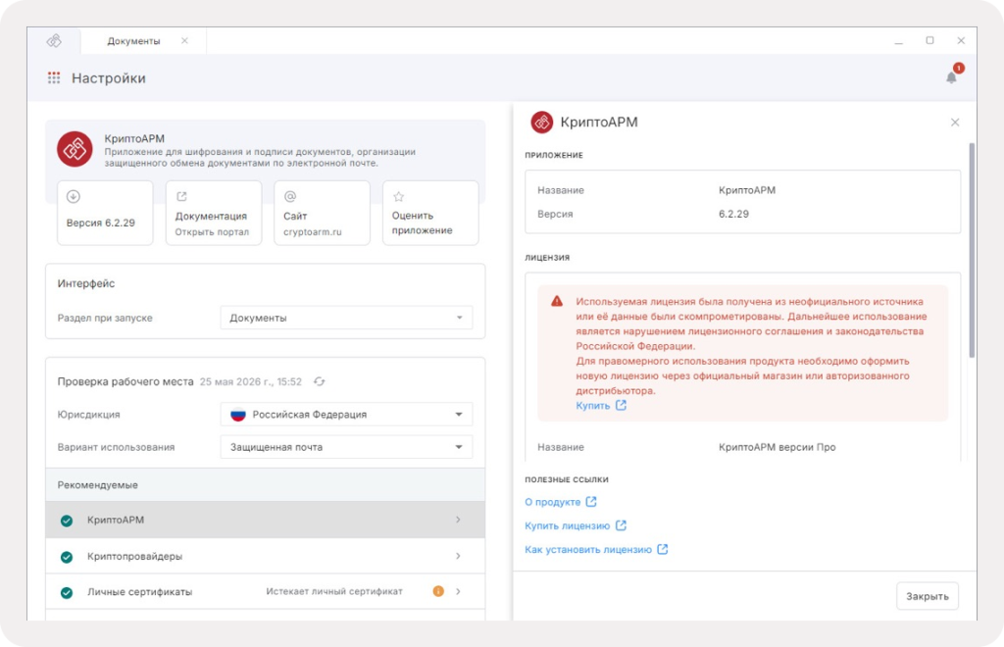This screenshot has height=647, width=1004.
Task: Click green check beside Личные сертификаты
Action: [x=66, y=593]
